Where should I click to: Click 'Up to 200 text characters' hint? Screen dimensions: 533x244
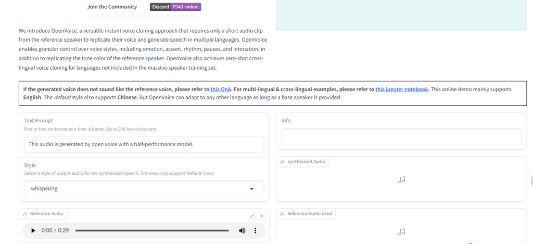coord(128,129)
